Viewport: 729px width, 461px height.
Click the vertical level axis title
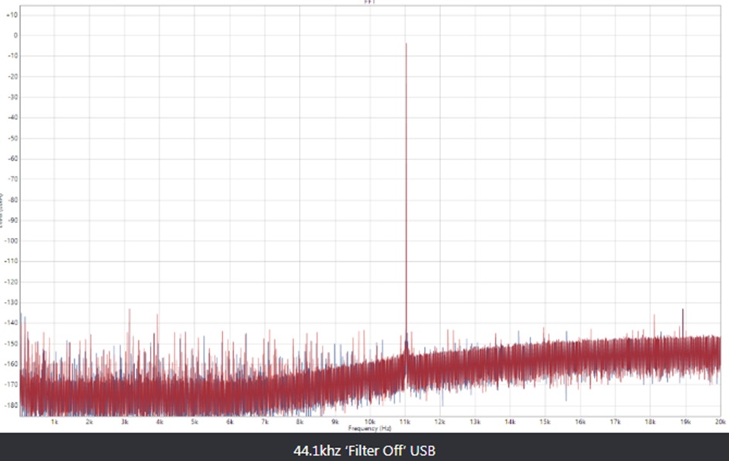point(2,209)
